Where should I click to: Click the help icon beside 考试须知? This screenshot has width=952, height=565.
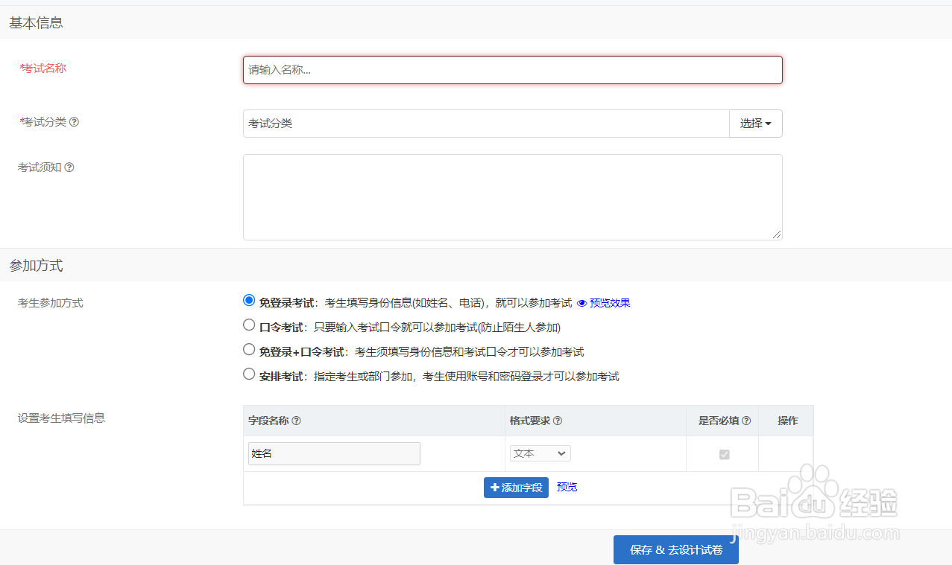(x=69, y=167)
